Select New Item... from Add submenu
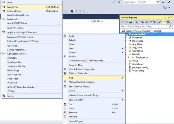Viewport: 174px width, 124px height. point(32,7)
